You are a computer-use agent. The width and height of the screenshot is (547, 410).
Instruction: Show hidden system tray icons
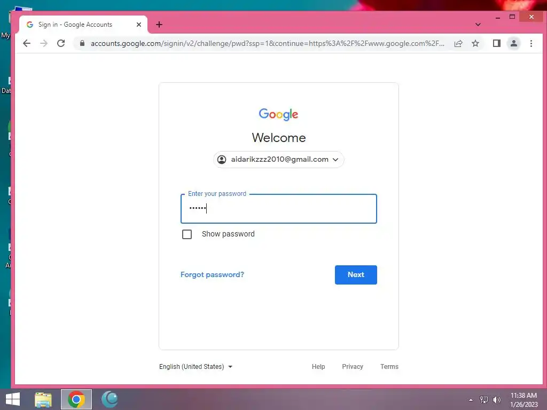click(x=471, y=400)
